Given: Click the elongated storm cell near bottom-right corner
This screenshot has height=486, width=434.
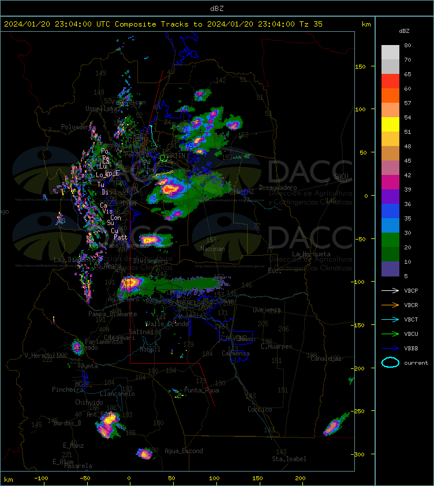Looking at the screenshot, I should tap(335, 425).
